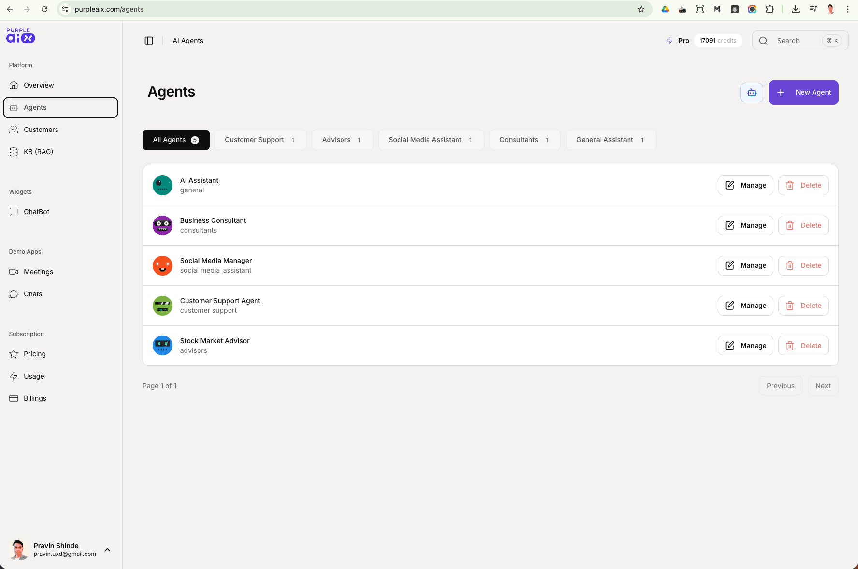Viewport: 858px width, 569px height.
Task: Open the Overview section from the sidebar
Action: [x=38, y=85]
